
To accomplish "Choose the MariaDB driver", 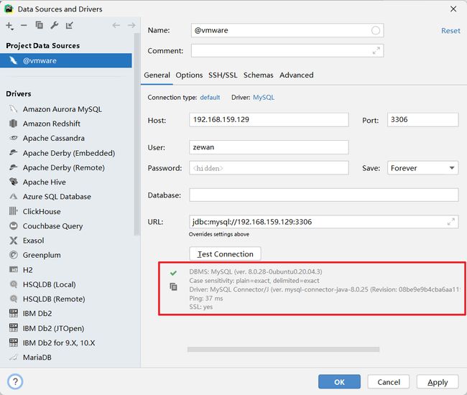I will tap(37, 357).
